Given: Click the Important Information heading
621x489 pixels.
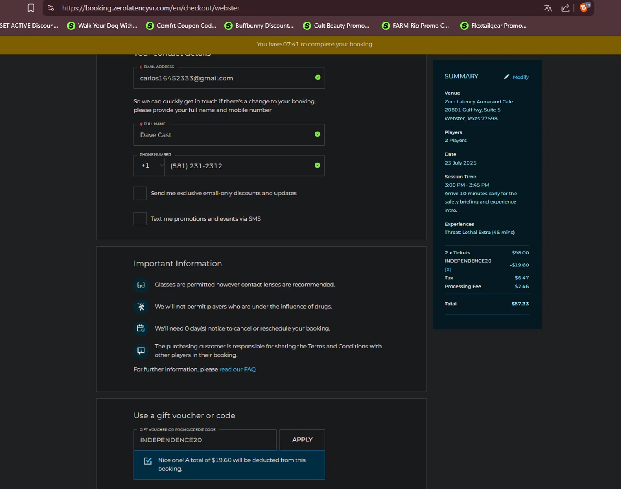Looking at the screenshot, I should pyautogui.click(x=178, y=264).
